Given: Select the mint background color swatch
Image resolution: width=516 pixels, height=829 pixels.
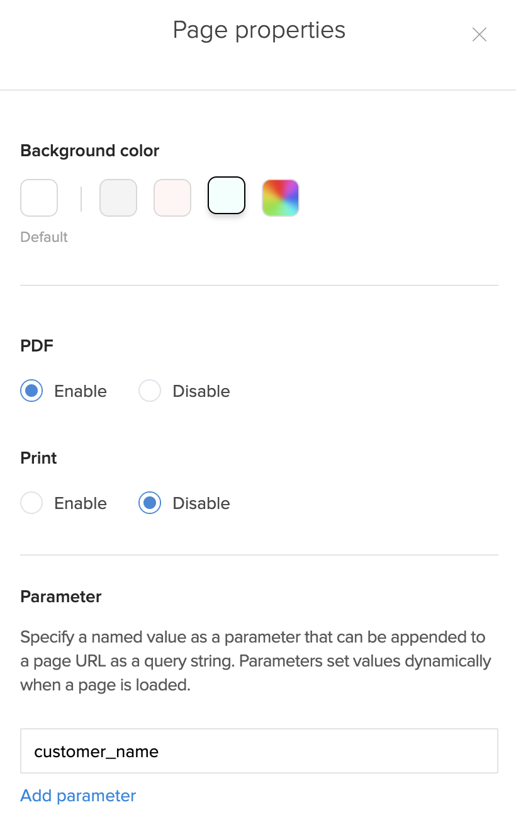Looking at the screenshot, I should (227, 196).
